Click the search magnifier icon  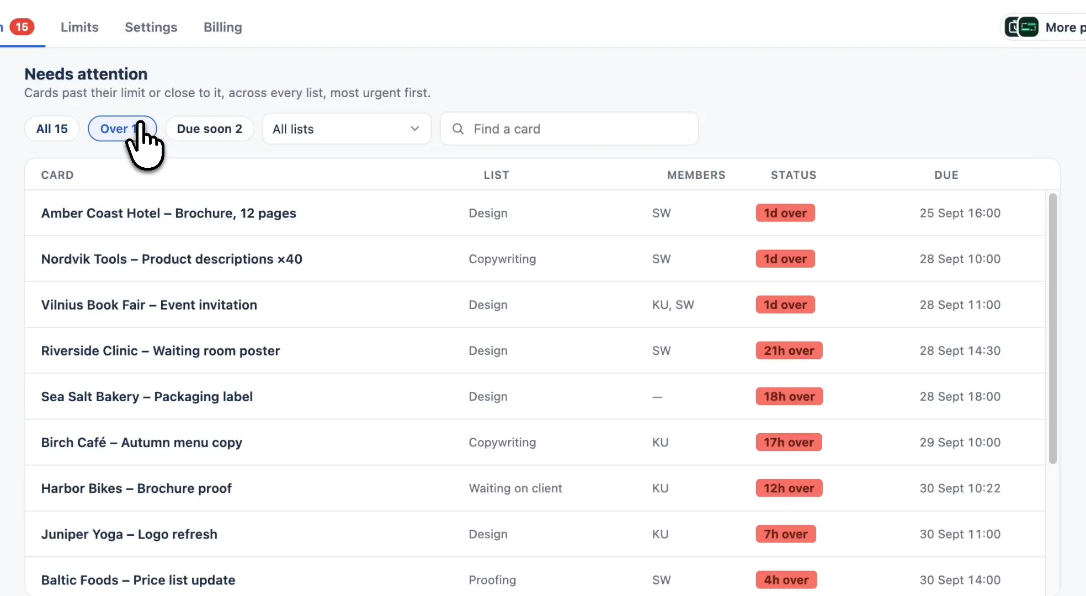pyautogui.click(x=457, y=129)
